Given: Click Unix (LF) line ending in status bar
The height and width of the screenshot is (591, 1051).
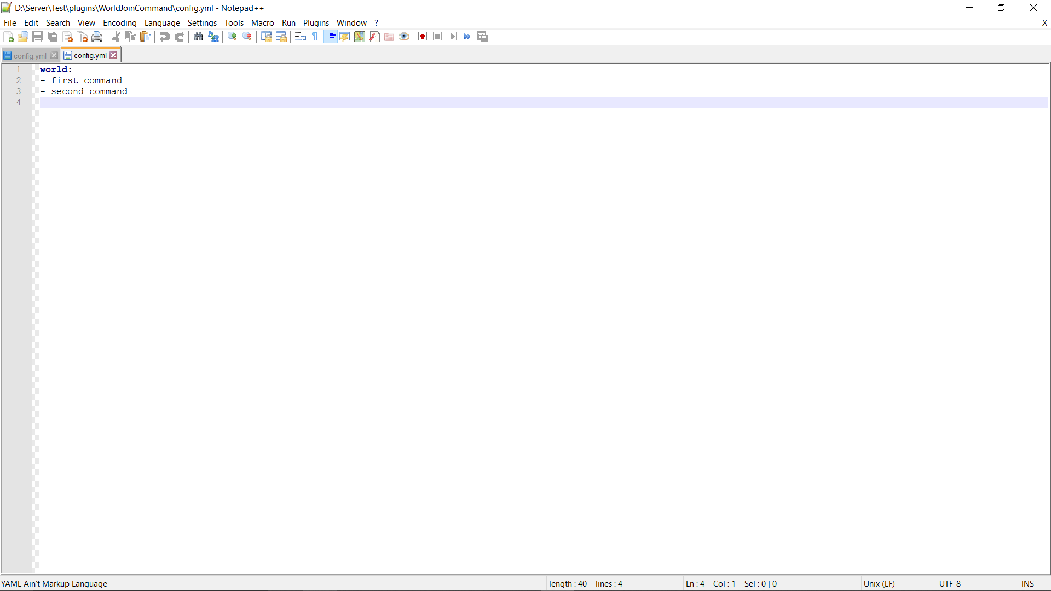Looking at the screenshot, I should pos(879,584).
